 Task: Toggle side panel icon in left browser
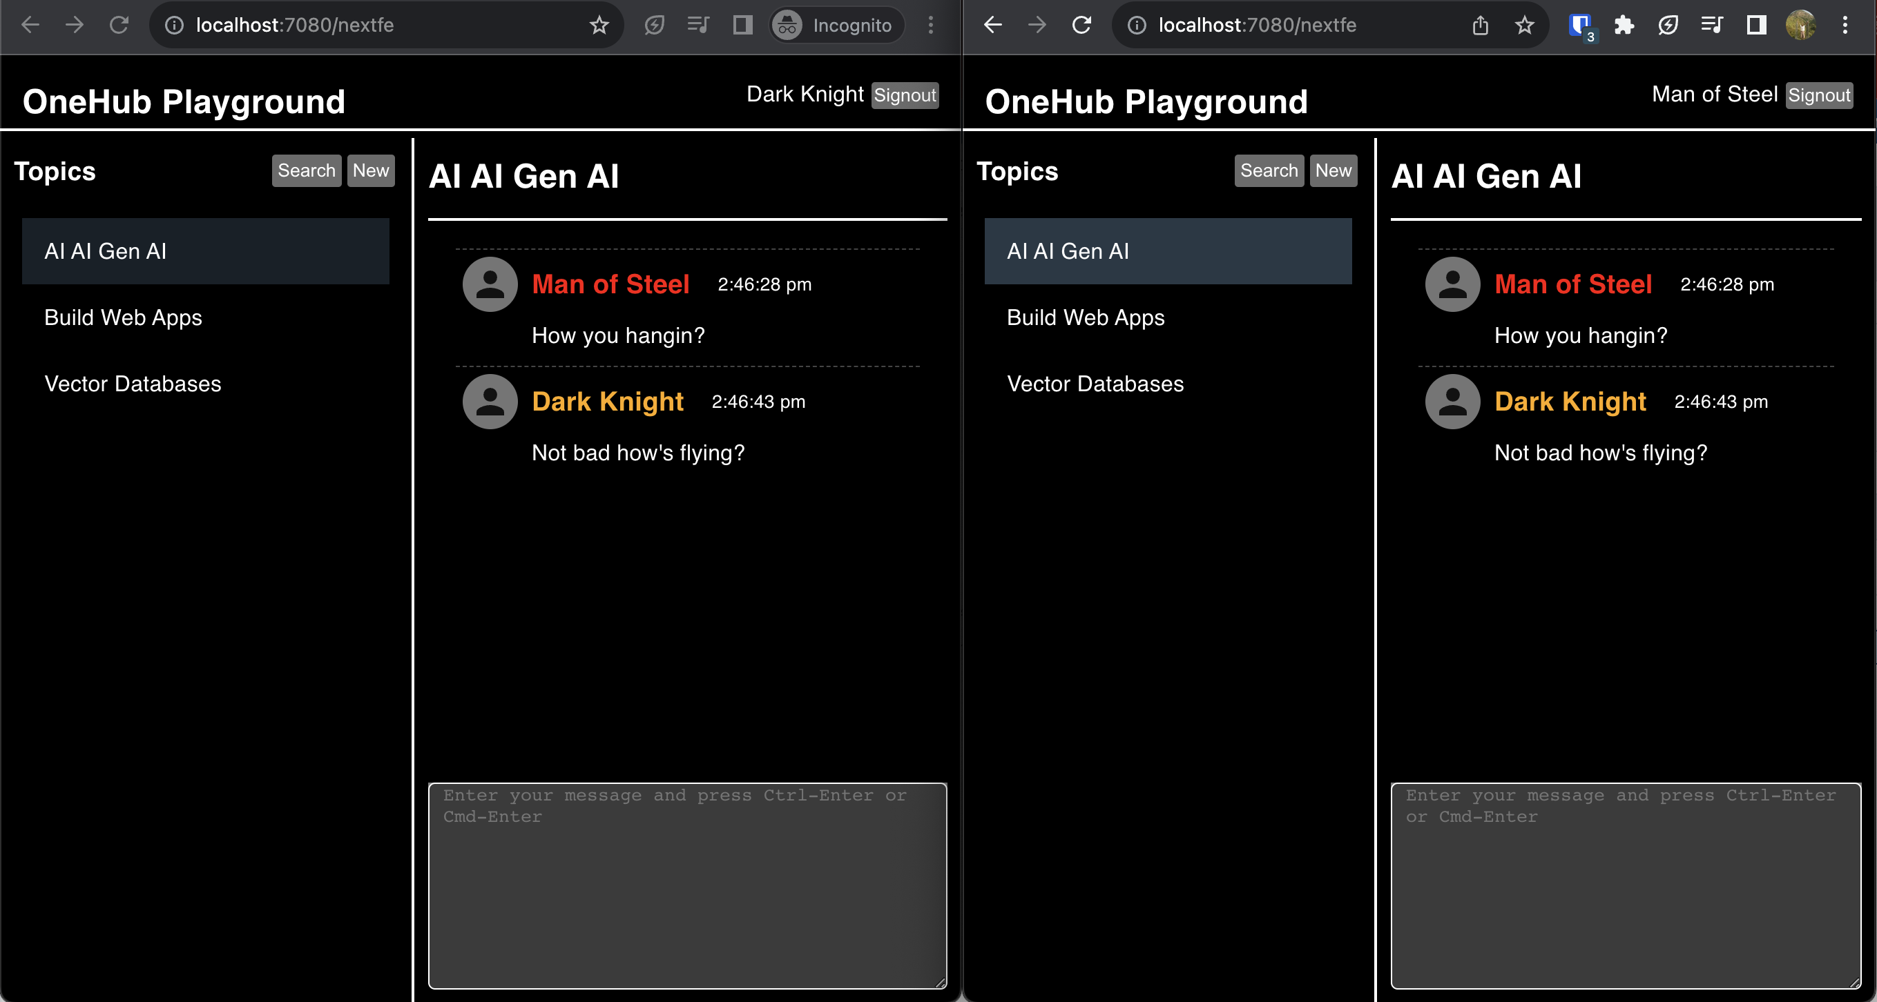[742, 26]
